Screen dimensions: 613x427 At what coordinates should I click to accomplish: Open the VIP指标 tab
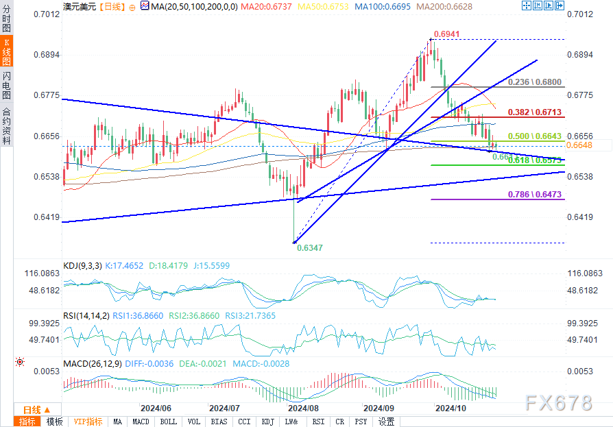[x=88, y=422]
